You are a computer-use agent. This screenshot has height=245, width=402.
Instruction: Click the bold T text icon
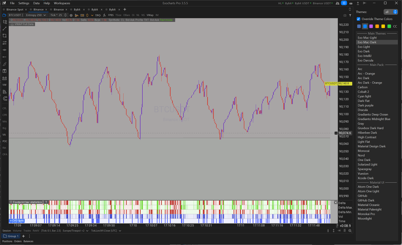(x=350, y=15)
